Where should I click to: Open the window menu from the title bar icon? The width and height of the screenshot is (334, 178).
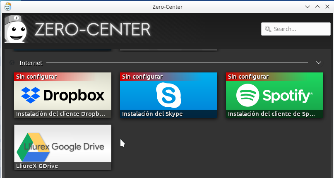point(7,7)
